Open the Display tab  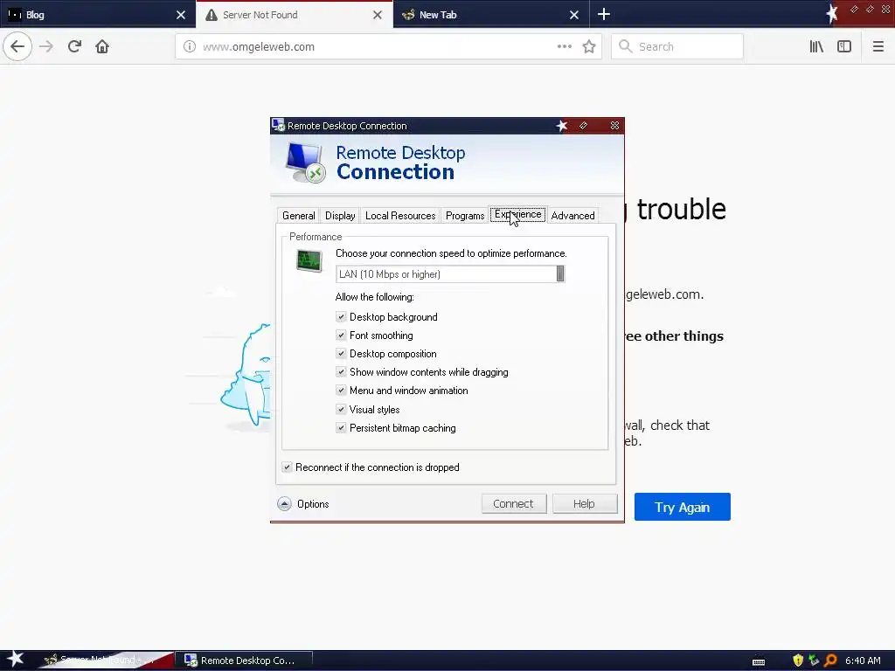tap(340, 216)
